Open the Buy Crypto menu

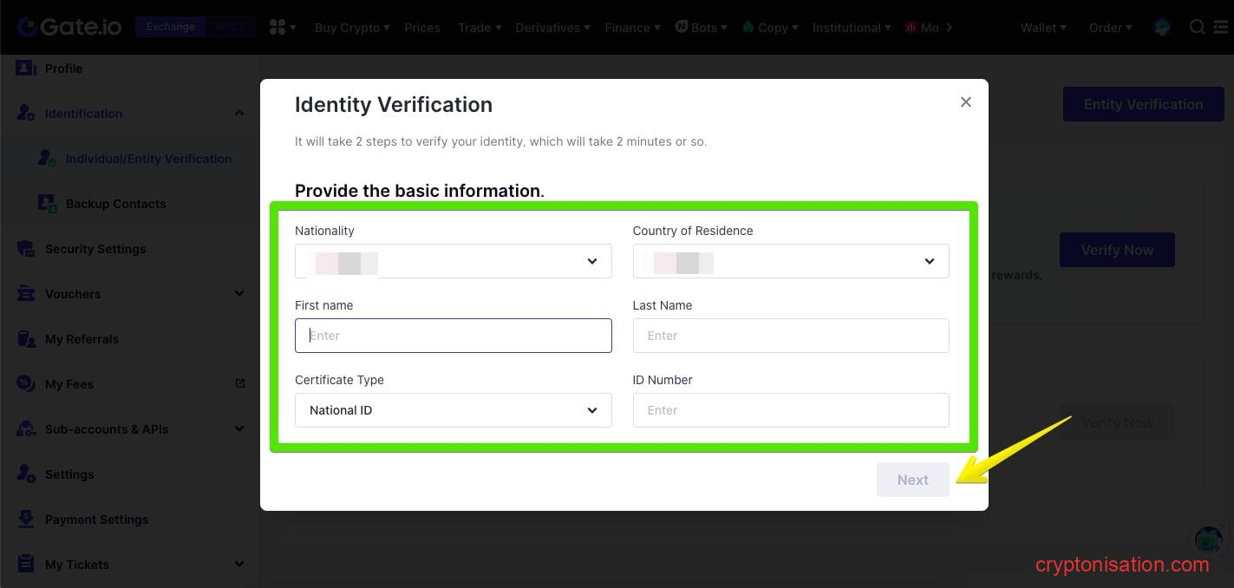(x=351, y=28)
